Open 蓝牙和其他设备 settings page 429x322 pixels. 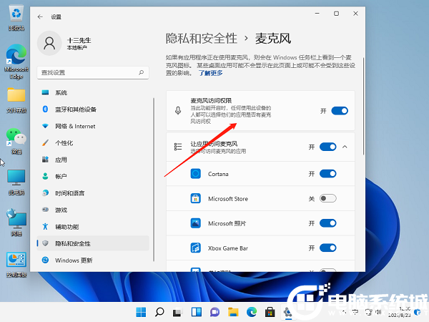click(x=75, y=109)
